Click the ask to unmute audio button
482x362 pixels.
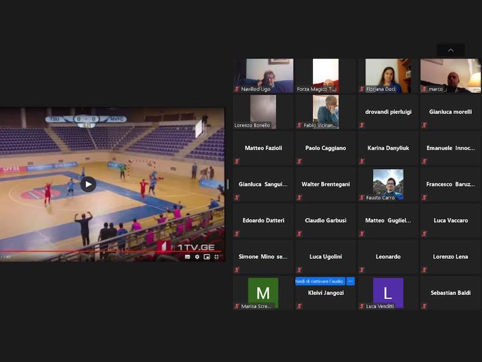click(319, 281)
